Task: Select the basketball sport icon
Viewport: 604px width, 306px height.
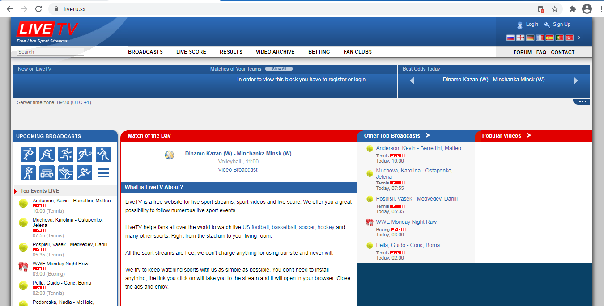Action: [x=66, y=154]
